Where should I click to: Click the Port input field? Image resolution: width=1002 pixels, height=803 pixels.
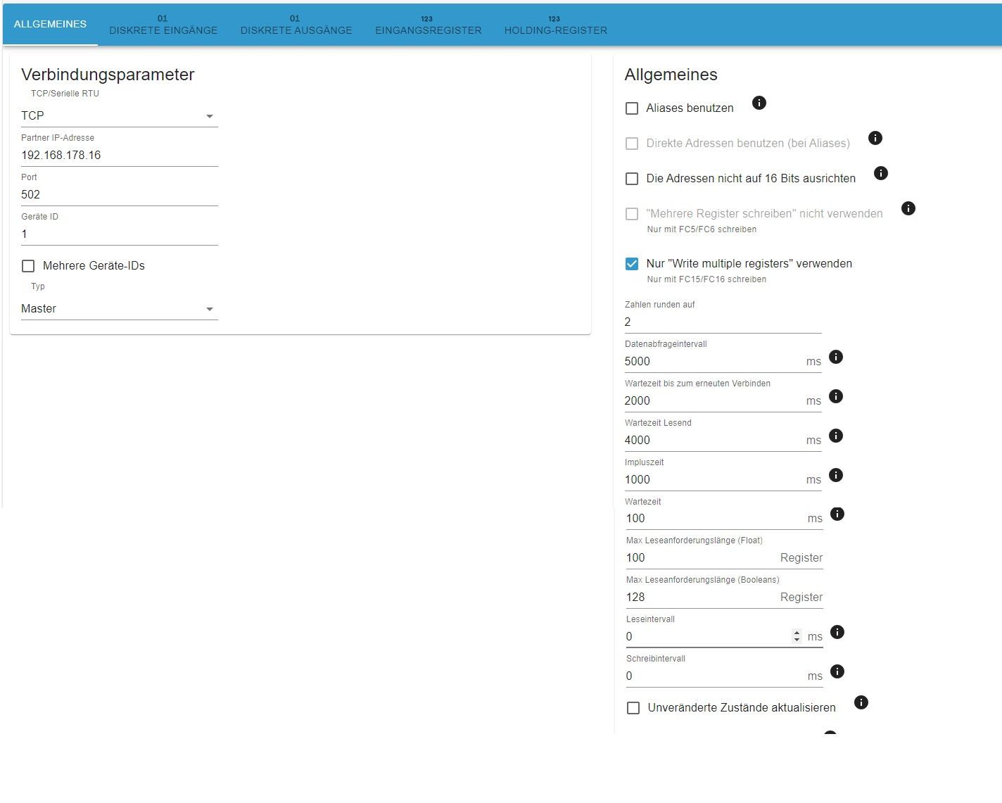(120, 194)
